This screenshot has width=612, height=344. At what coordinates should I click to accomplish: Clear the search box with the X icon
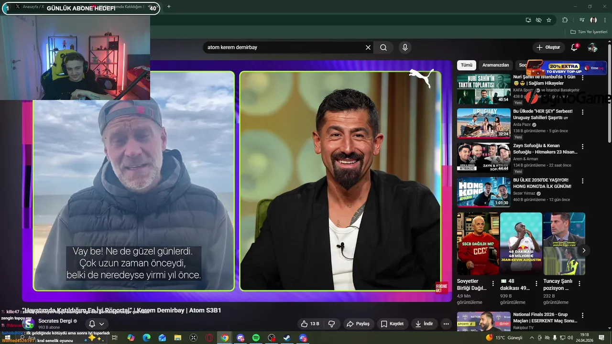pos(368,47)
